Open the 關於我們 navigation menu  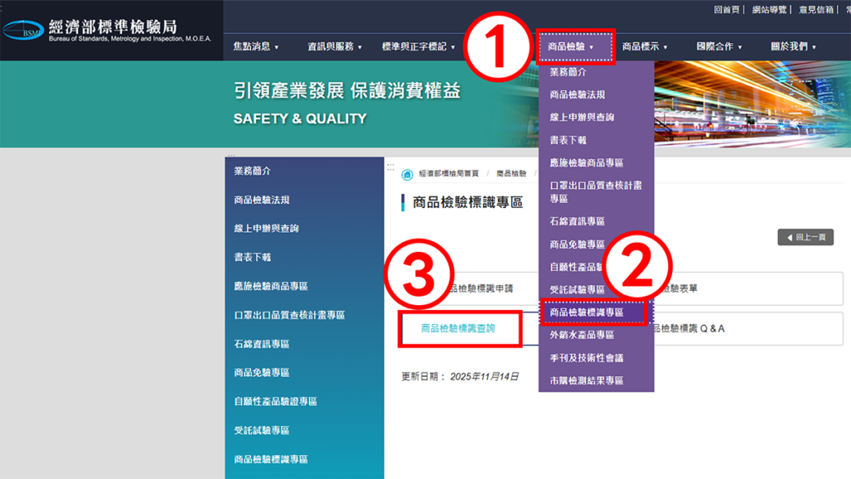[x=793, y=47]
